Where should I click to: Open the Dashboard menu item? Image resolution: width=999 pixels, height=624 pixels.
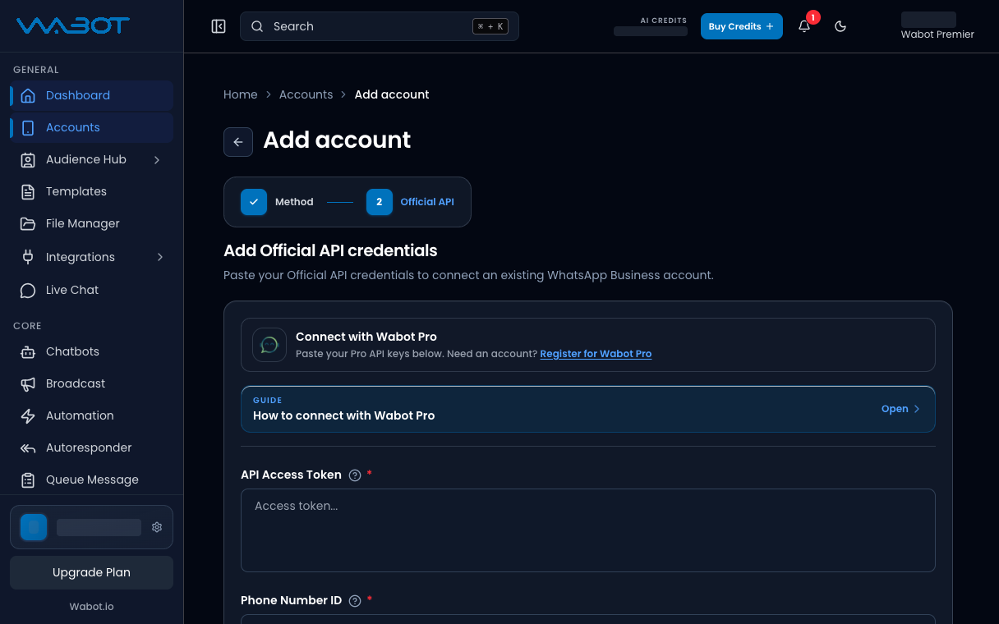pyautogui.click(x=91, y=95)
